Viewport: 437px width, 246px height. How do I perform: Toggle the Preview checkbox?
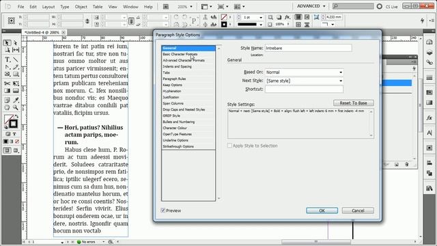coord(163,210)
